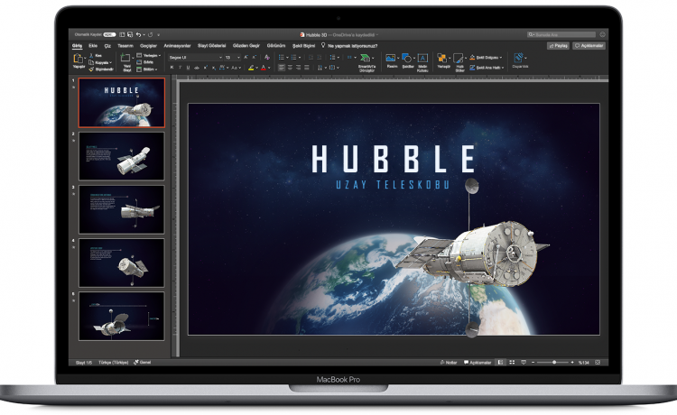Screen dimensions: 677x415
Task: Toggle the Otomatik Kaydet autosave switch
Action: 109,34
